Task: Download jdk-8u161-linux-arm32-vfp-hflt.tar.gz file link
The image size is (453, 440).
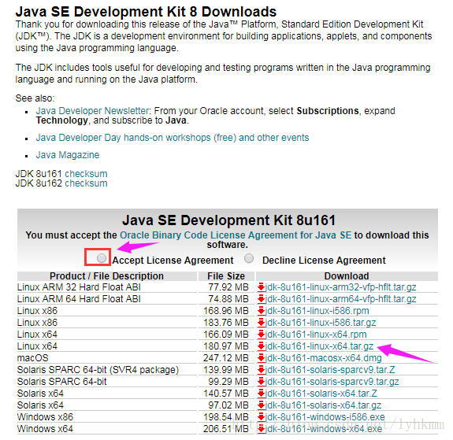Action: click(x=341, y=287)
